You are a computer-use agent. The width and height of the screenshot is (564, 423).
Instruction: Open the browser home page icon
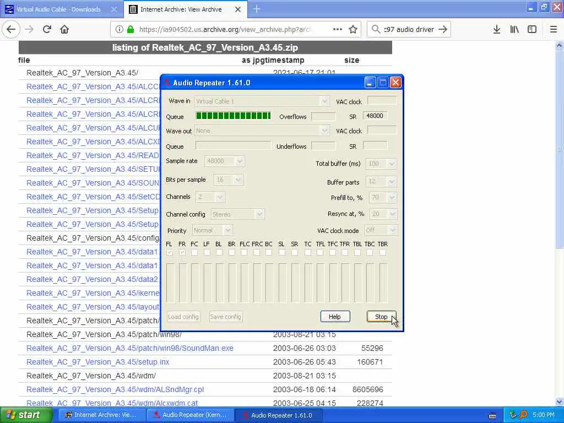pos(64,30)
